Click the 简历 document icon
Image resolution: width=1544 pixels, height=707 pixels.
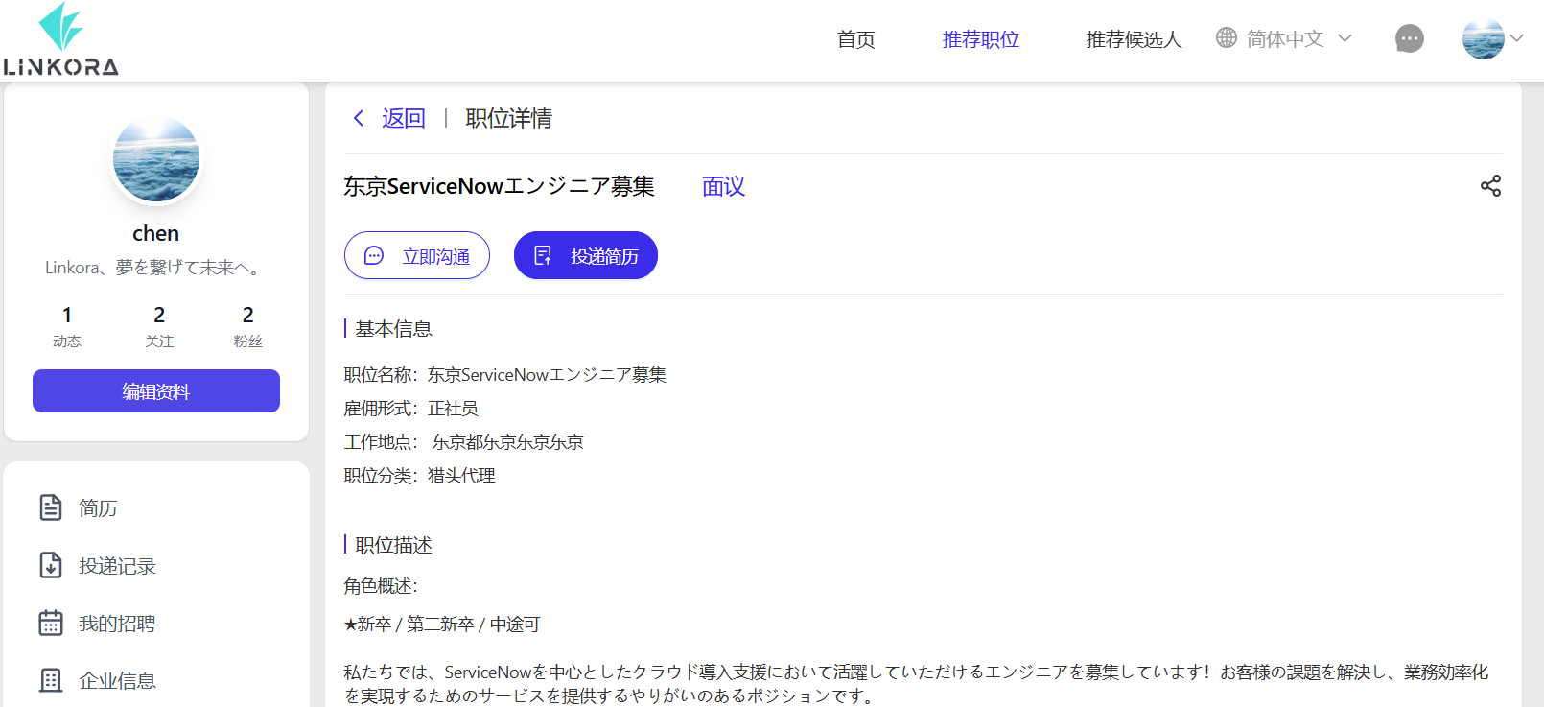click(51, 507)
